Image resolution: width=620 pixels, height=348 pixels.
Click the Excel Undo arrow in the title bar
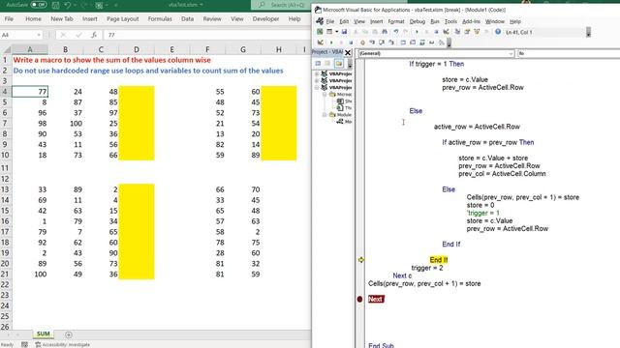coord(68,5)
